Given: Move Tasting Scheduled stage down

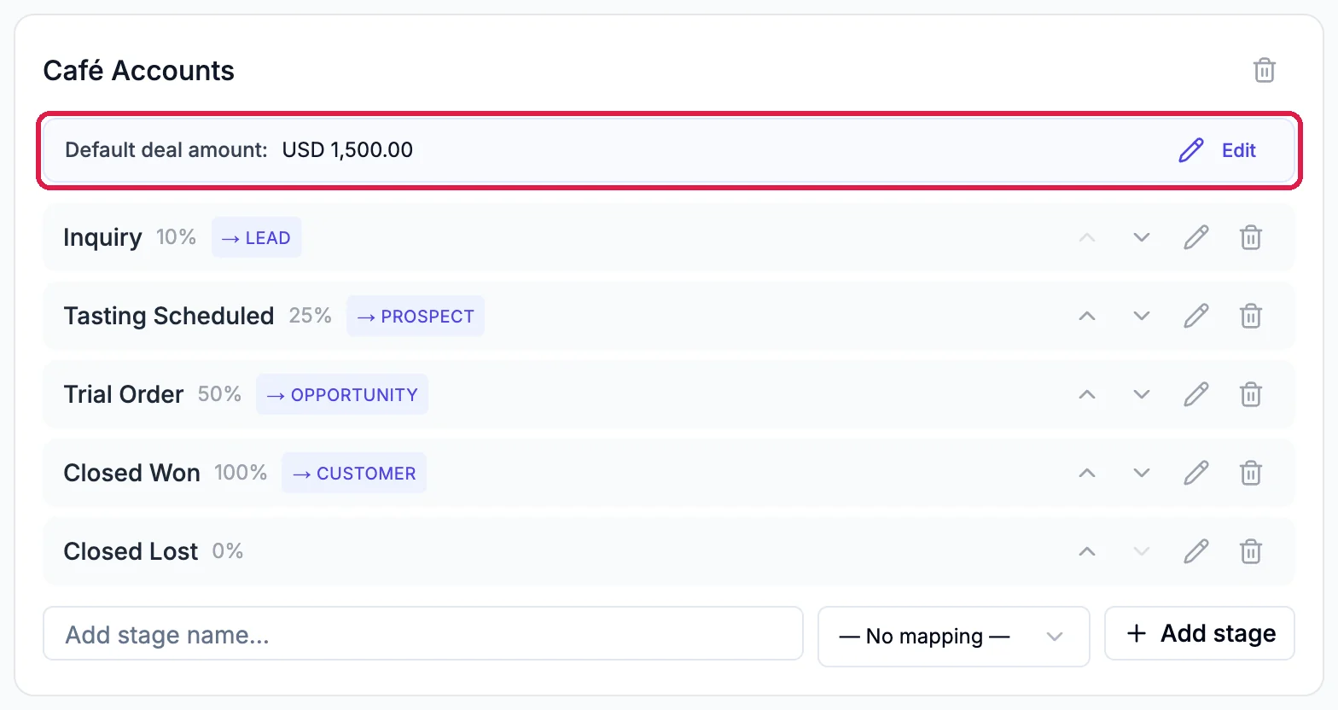Looking at the screenshot, I should [1142, 316].
